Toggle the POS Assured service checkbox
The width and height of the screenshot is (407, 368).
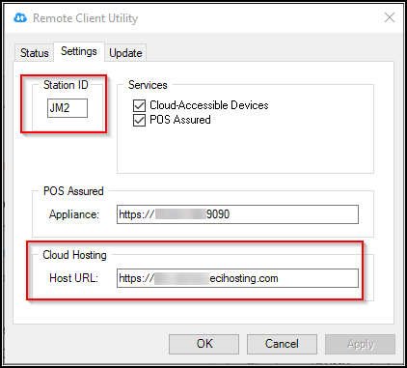tap(139, 120)
